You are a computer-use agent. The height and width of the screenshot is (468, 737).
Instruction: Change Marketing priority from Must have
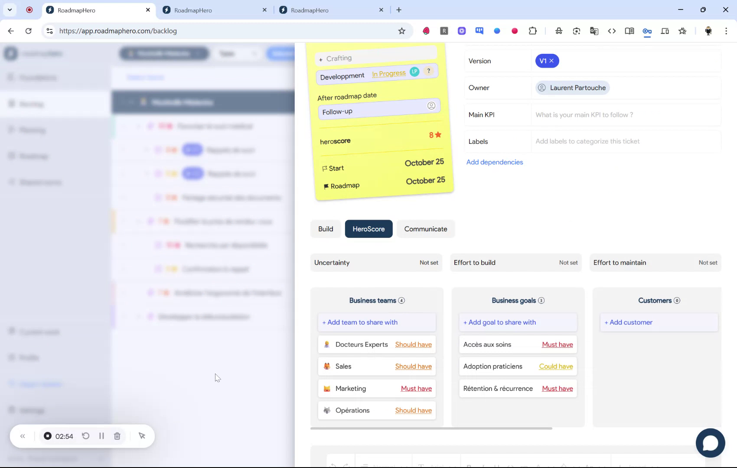[x=416, y=388]
